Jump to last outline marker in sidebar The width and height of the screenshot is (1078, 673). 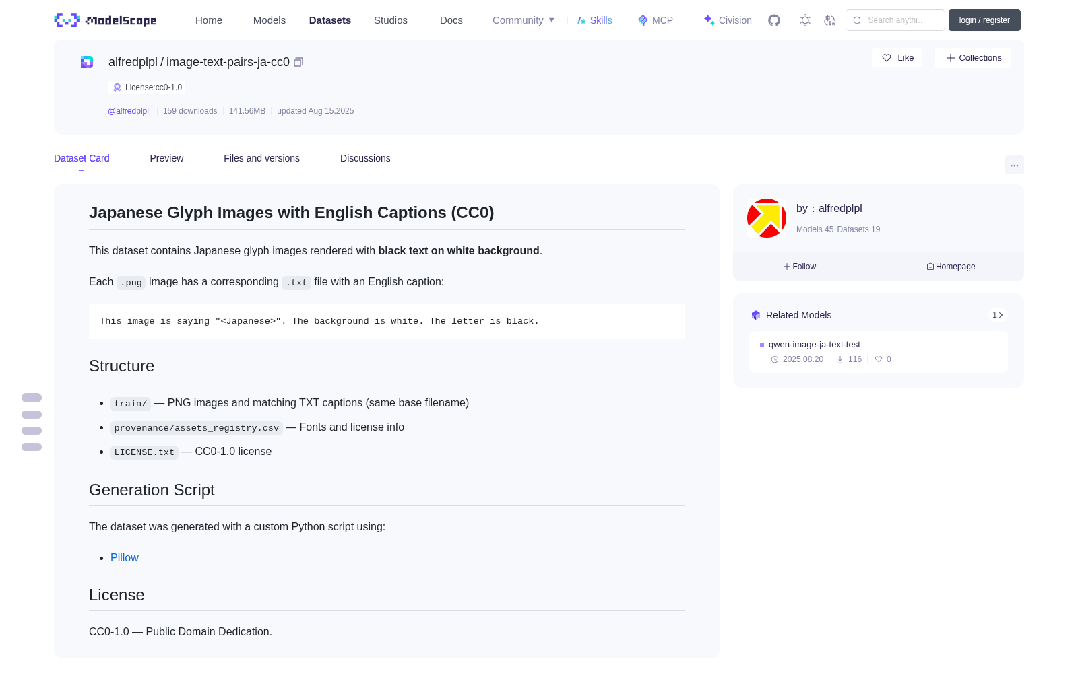click(x=32, y=447)
